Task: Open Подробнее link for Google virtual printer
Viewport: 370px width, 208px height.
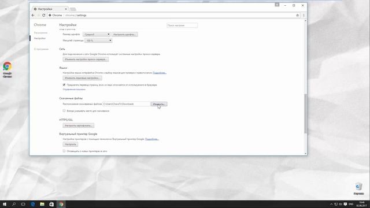Action: pyautogui.click(x=152, y=139)
